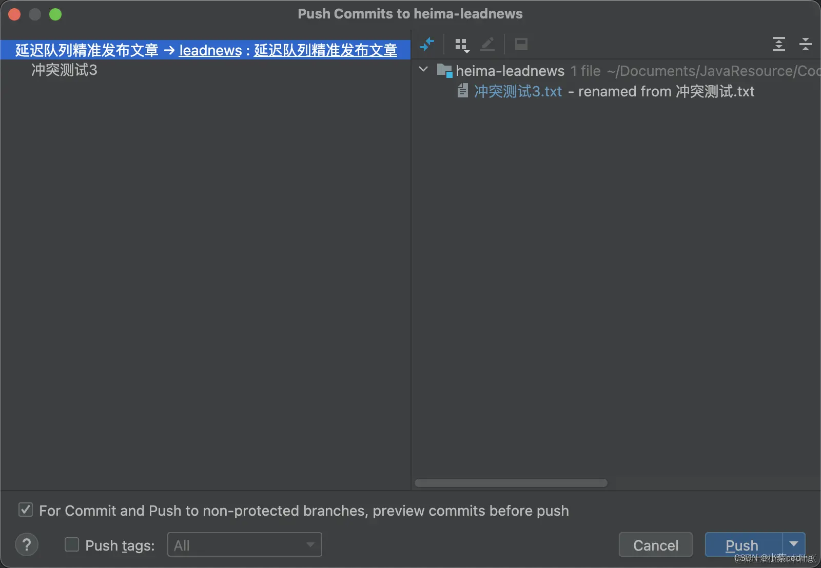This screenshot has height=568, width=821.
Task: Click the Show Details panel icon
Action: (521, 45)
